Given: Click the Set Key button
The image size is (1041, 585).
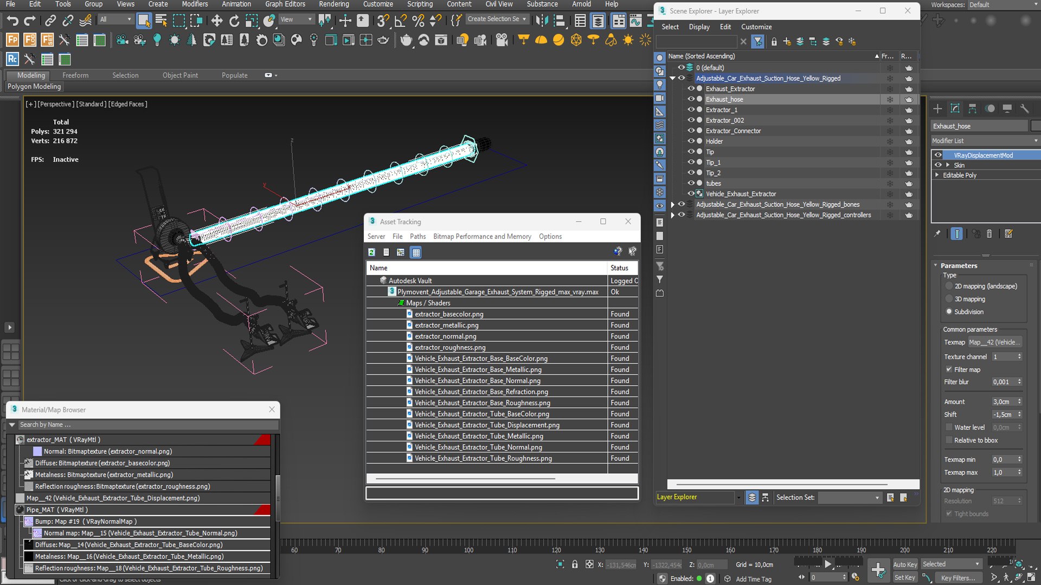Looking at the screenshot, I should pos(905,577).
